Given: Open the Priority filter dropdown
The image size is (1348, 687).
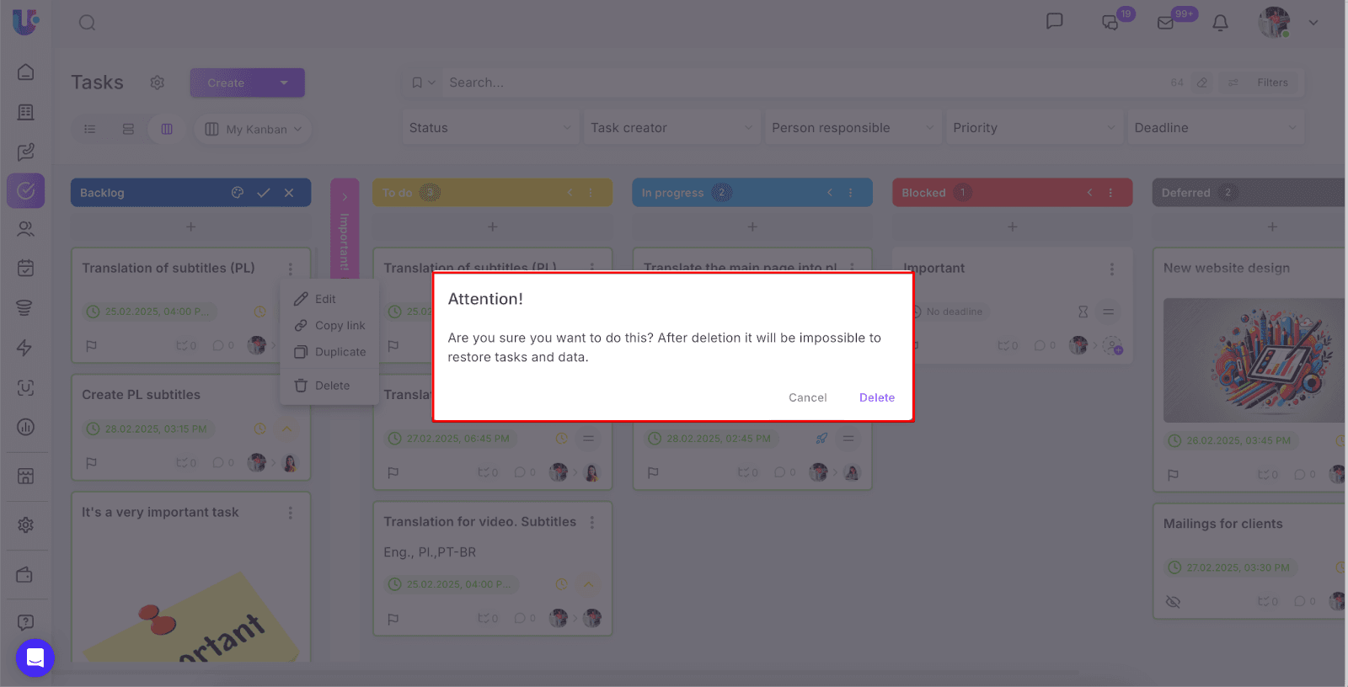Looking at the screenshot, I should [1033, 128].
